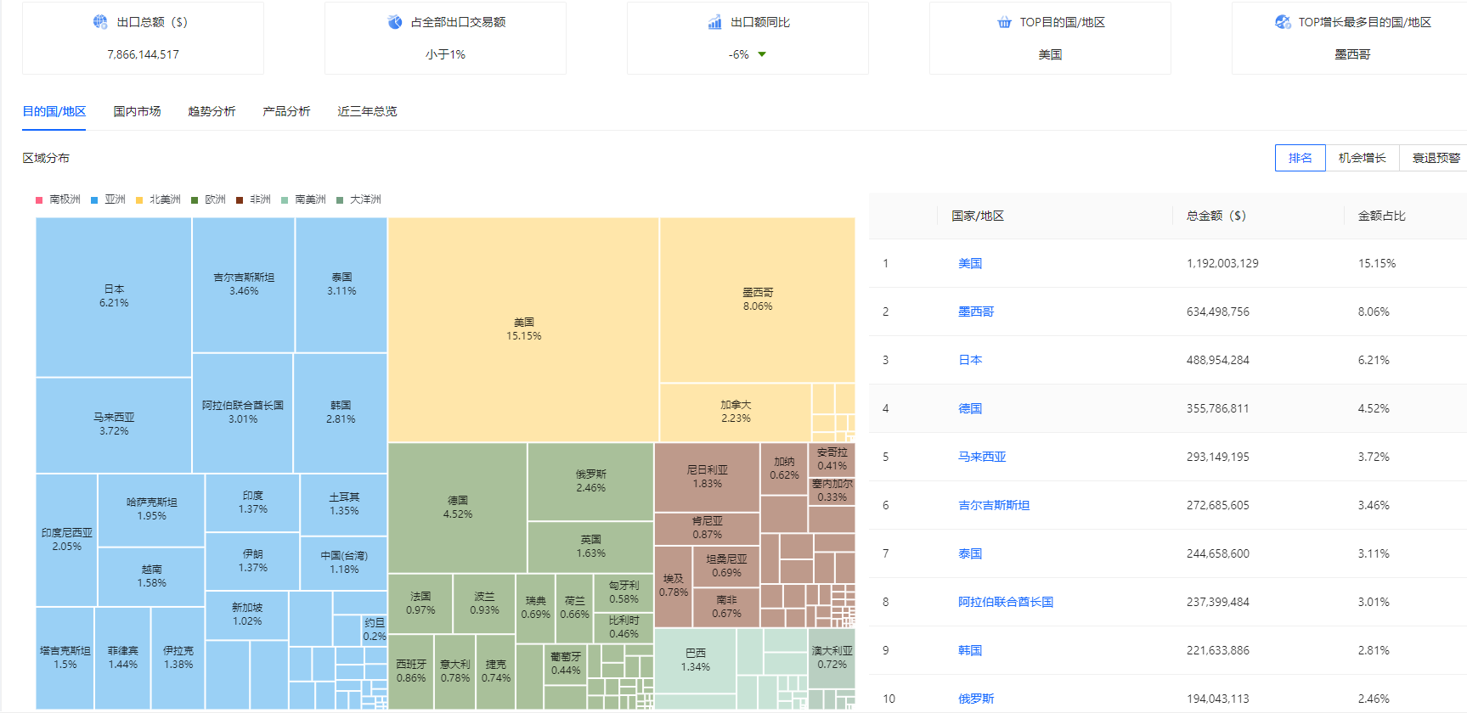Open the 泰国 link in the ranking table

click(x=970, y=553)
